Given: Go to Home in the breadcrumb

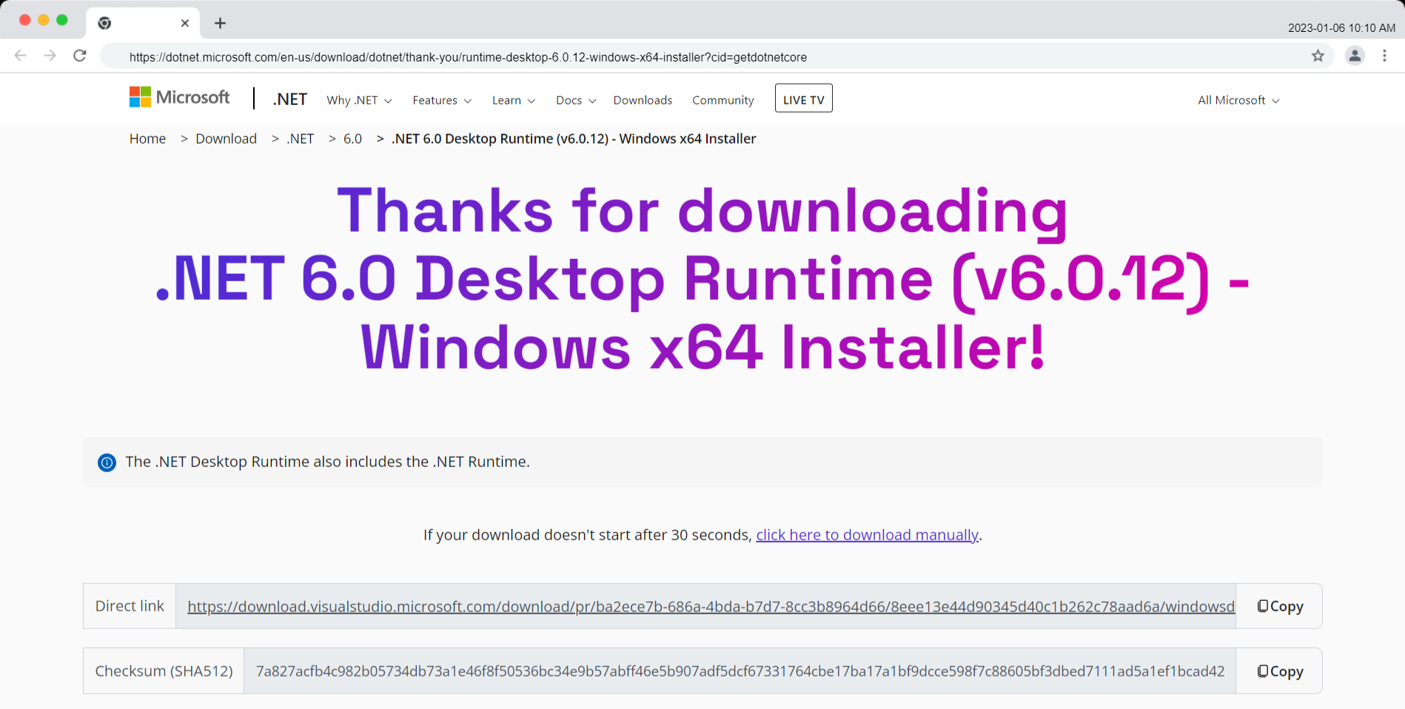Looking at the screenshot, I should tap(147, 138).
